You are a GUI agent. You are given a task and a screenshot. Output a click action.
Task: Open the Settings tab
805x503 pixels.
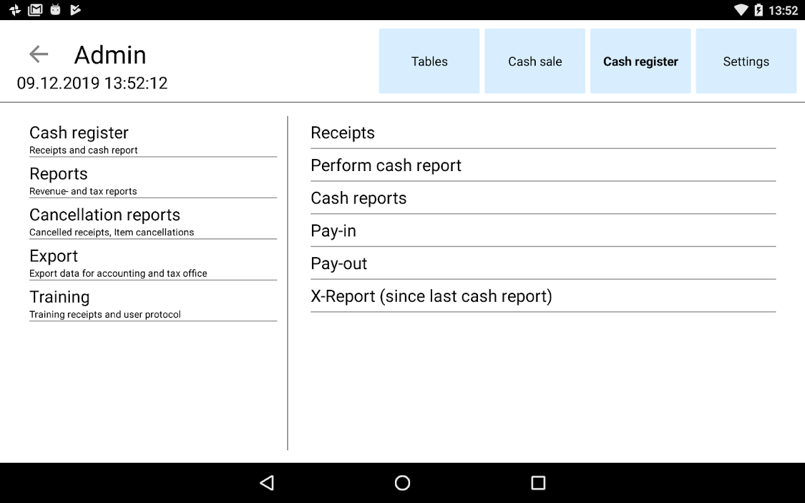point(747,61)
